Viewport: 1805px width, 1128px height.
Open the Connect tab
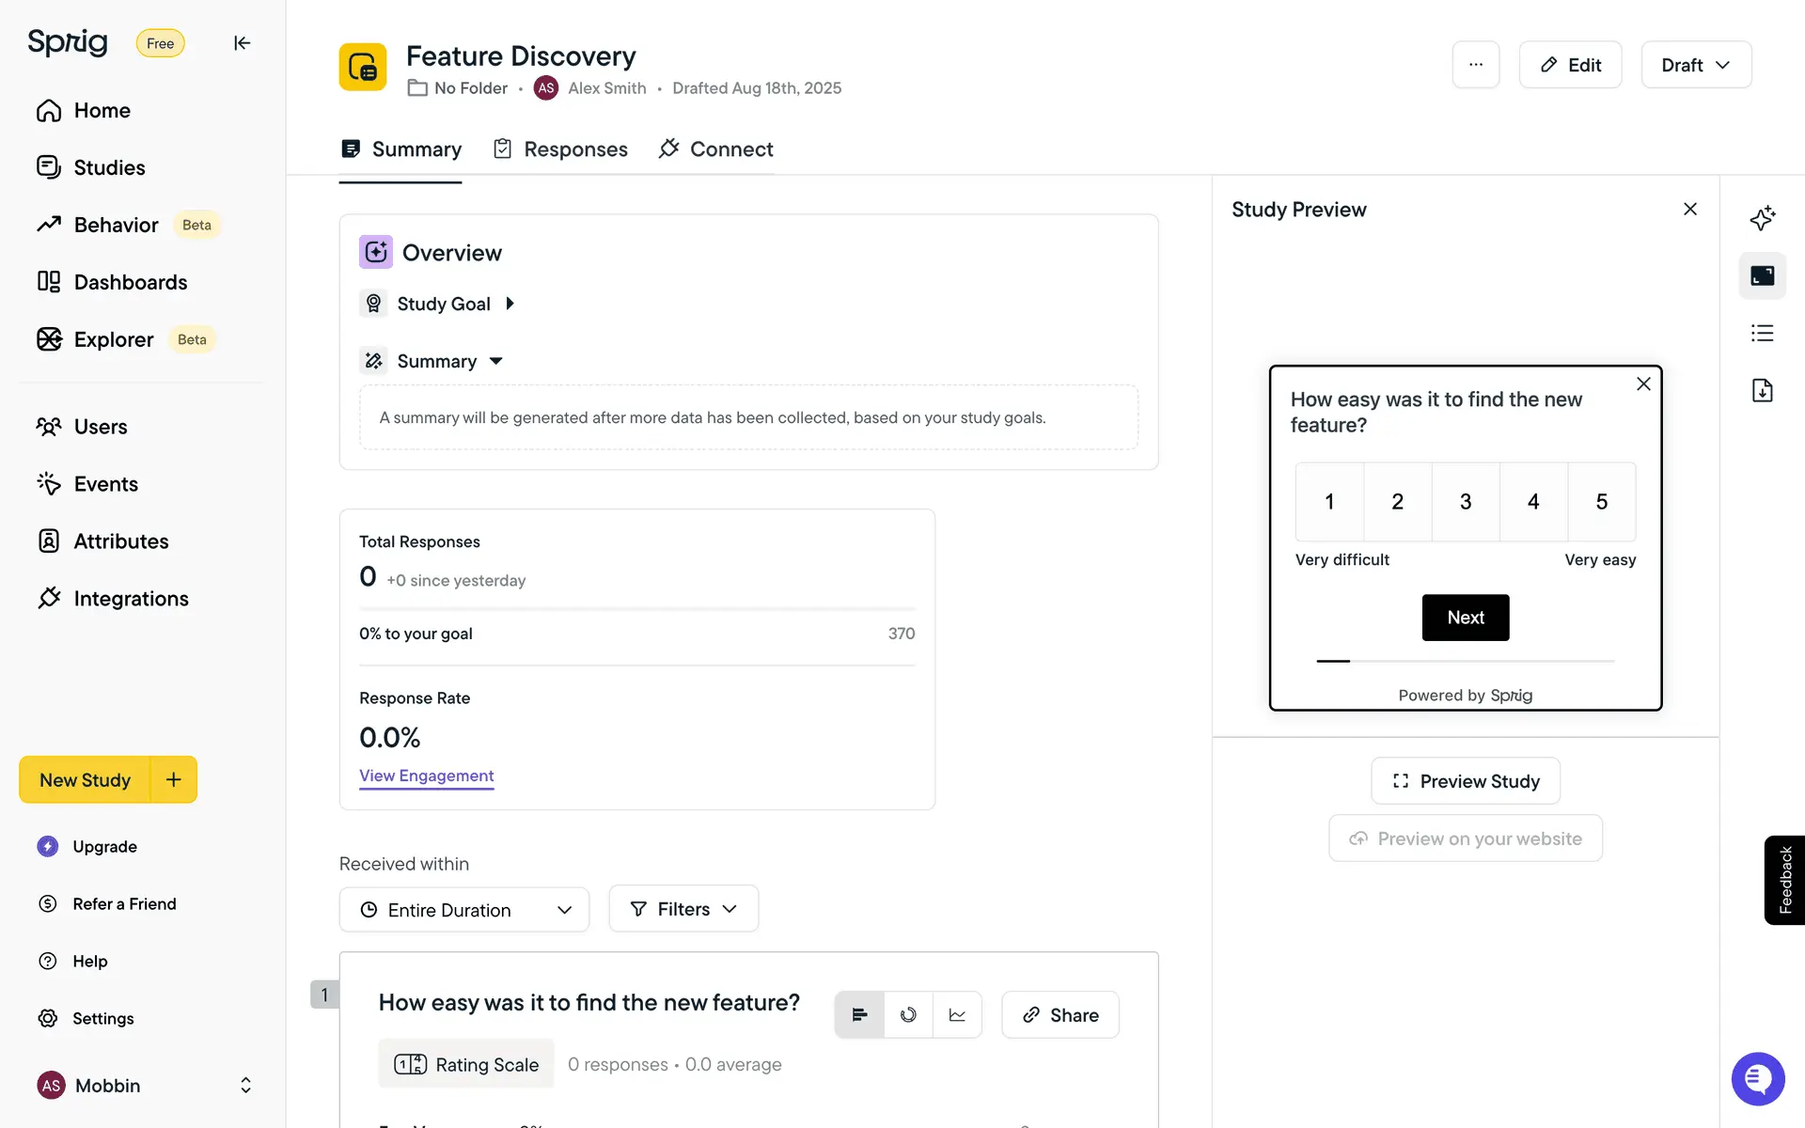click(x=716, y=149)
